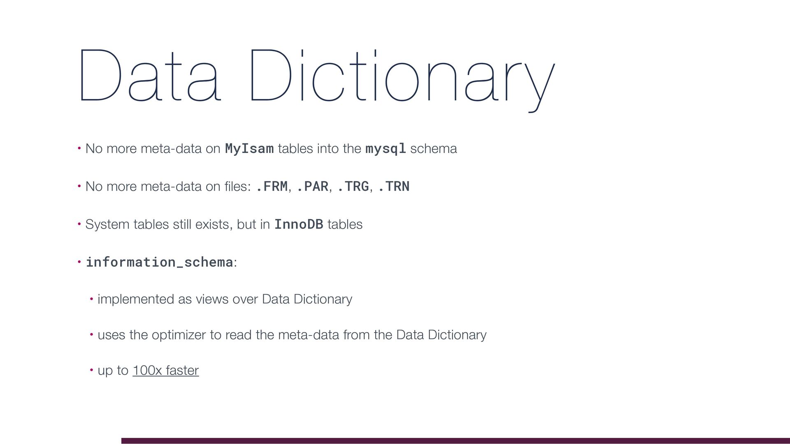Click the .FRM file extension text

point(272,187)
